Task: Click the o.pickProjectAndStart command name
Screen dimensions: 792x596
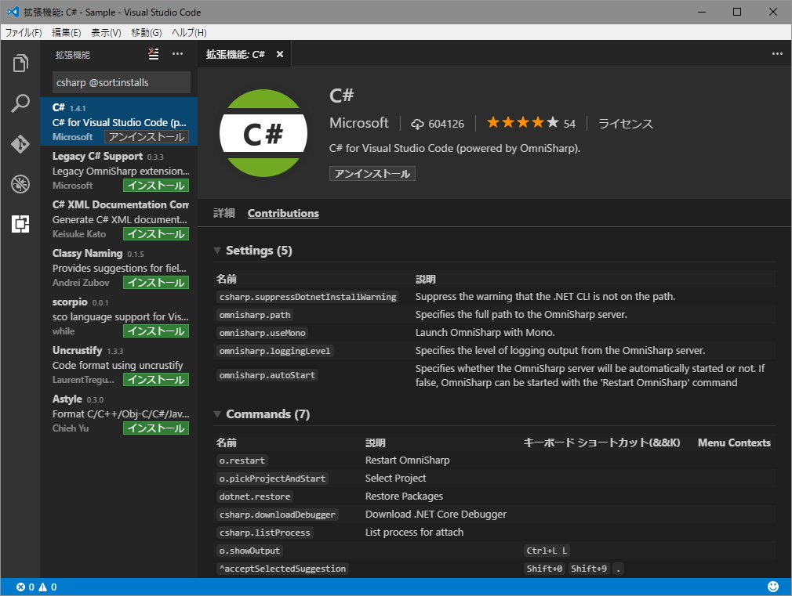Action: pyautogui.click(x=272, y=479)
